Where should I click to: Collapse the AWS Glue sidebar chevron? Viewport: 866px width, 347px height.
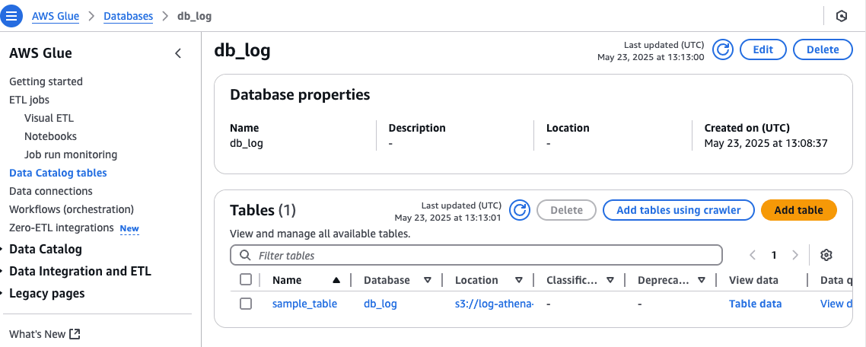click(178, 53)
